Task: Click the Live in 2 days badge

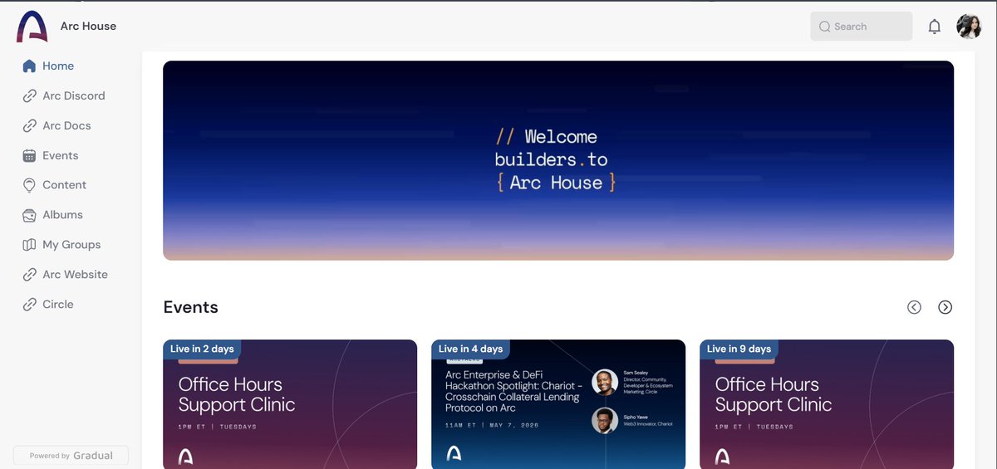Action: pyautogui.click(x=202, y=349)
